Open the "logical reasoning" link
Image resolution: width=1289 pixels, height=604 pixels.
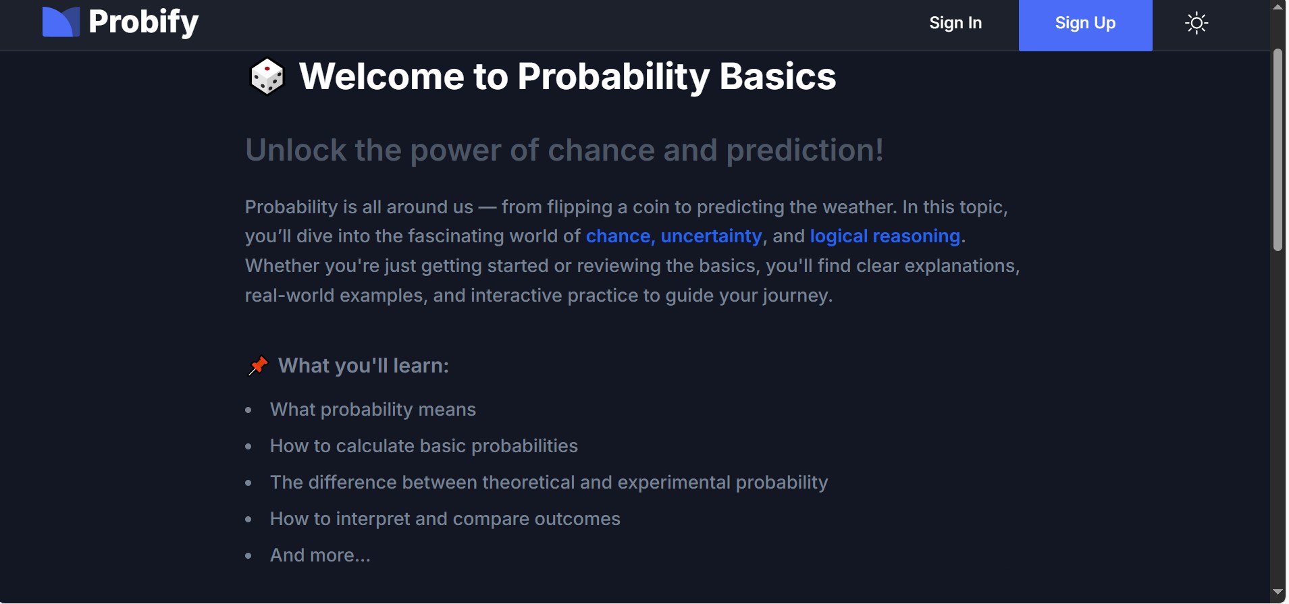pos(885,236)
